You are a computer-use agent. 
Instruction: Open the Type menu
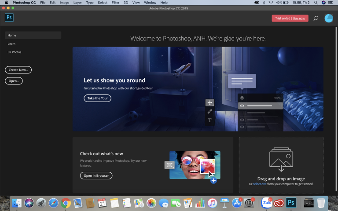90,3
